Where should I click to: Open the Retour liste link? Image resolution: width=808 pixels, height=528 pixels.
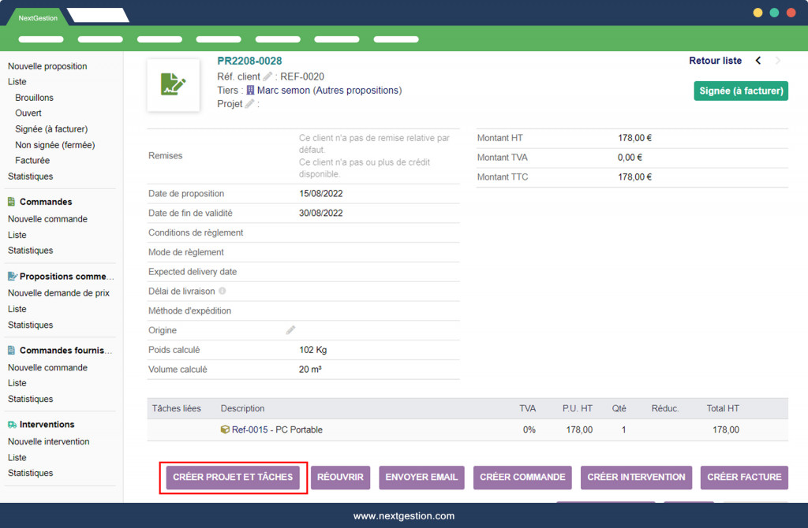tap(715, 61)
